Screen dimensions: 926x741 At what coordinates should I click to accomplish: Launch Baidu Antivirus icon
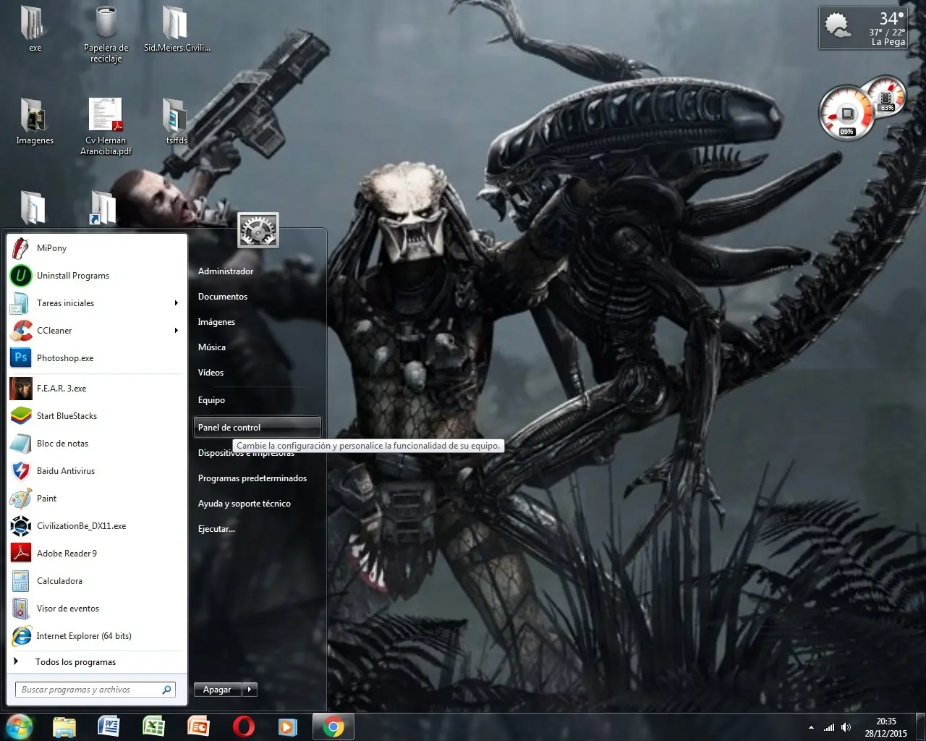[x=20, y=471]
